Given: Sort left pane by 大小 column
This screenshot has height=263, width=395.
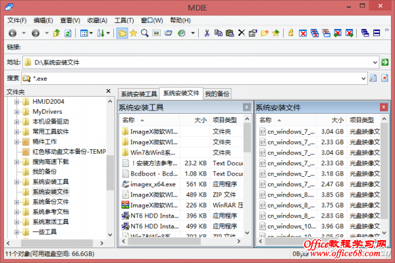Looking at the screenshot, I should click(195, 120).
